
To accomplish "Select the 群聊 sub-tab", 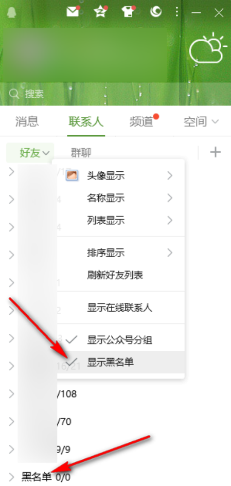I will pyautogui.click(x=81, y=153).
